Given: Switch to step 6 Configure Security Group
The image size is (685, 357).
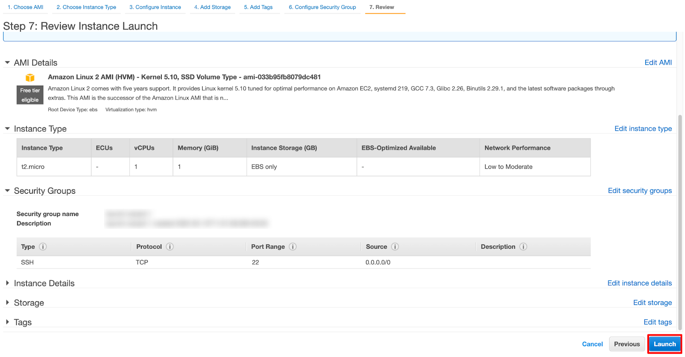Looking at the screenshot, I should [322, 7].
